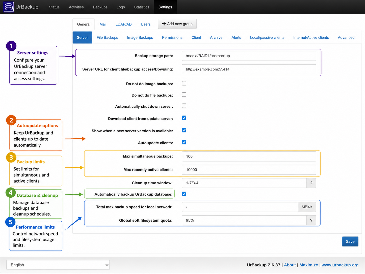Open the File Backups sub-tab

pos(107,38)
